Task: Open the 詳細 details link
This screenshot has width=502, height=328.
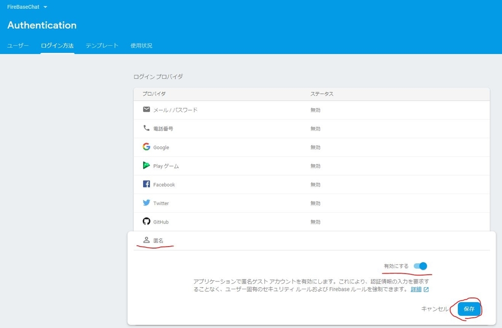Action: (x=416, y=289)
